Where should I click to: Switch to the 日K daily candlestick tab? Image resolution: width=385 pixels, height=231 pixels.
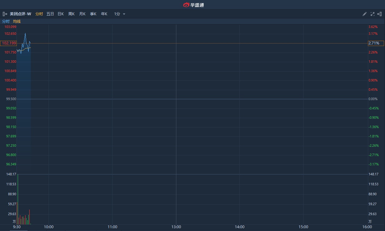point(61,14)
